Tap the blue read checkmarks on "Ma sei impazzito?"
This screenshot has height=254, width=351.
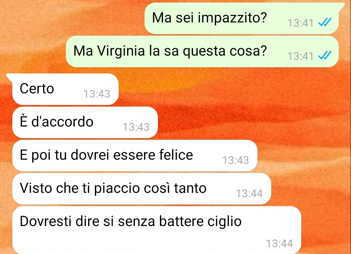pos(325,22)
